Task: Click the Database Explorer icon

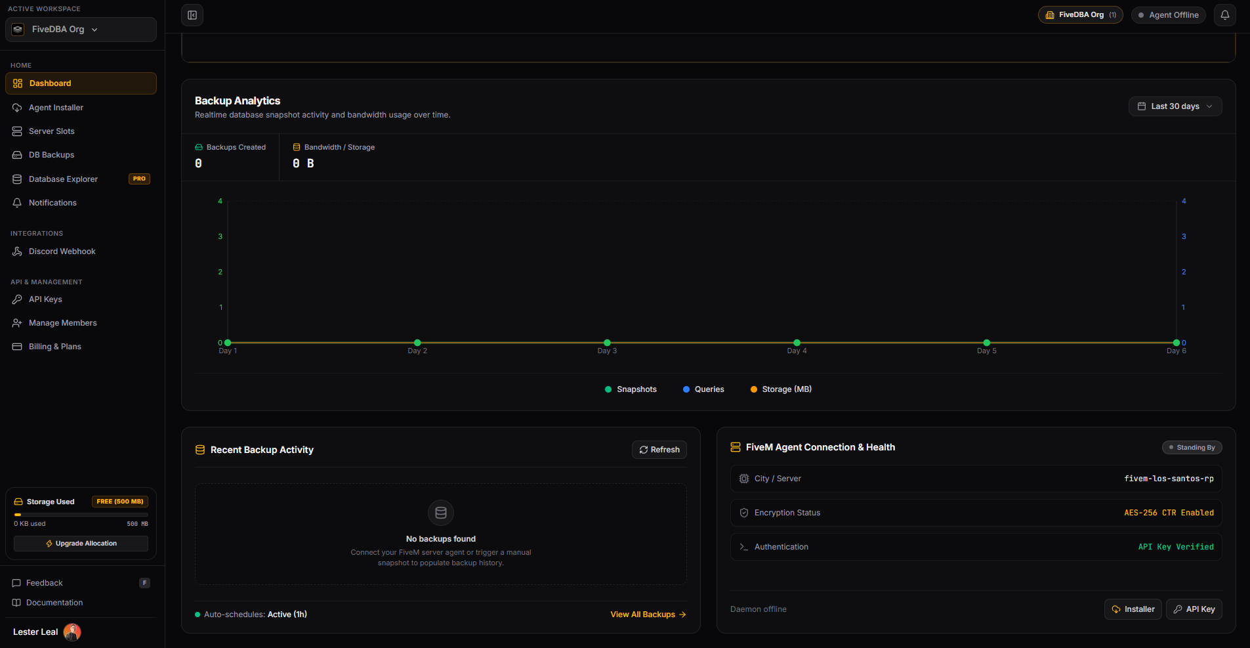Action: tap(17, 179)
